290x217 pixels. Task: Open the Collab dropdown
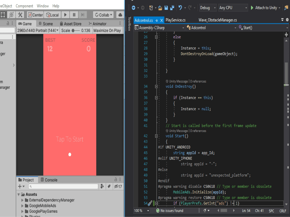pyautogui.click(x=104, y=15)
